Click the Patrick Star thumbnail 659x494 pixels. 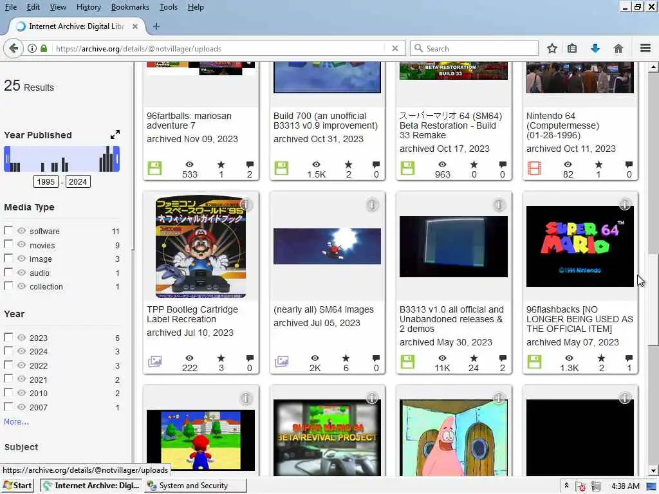pos(454,437)
